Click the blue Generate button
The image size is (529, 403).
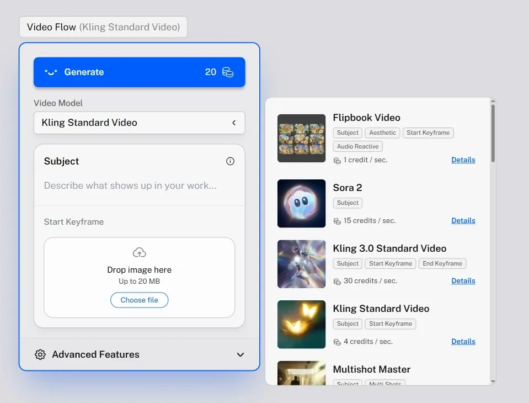coord(140,72)
